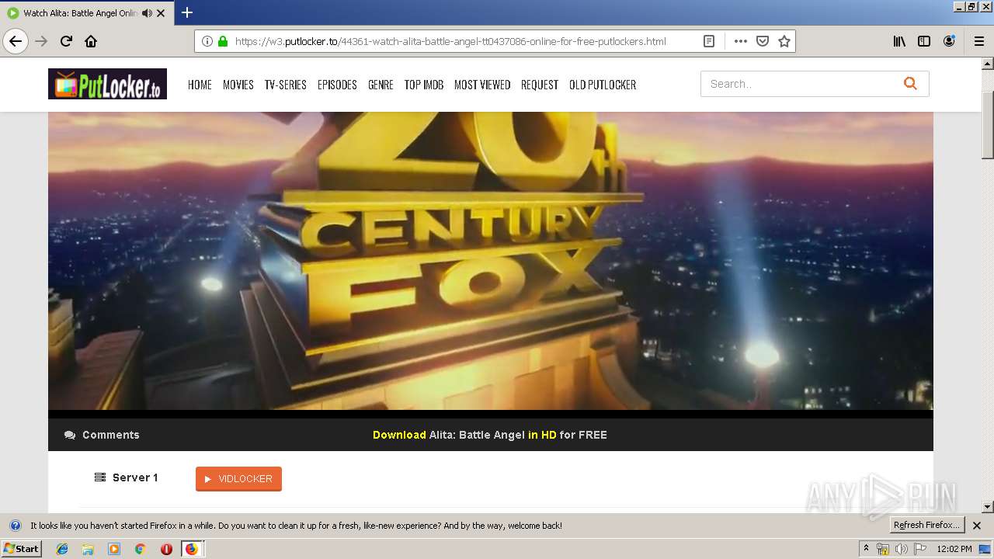Click the PutLocker.to logo
The height and width of the screenshot is (559, 994).
coord(107,84)
